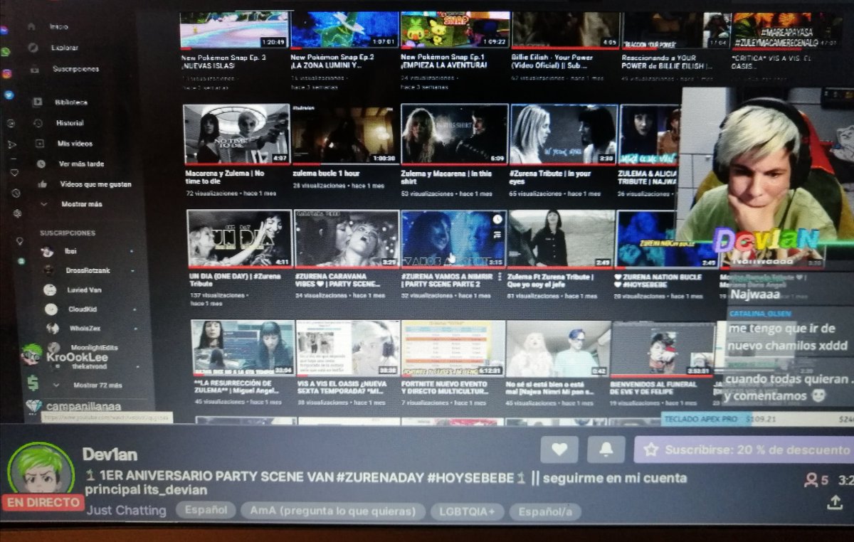Play the FORTNITE NUEVO EVENTO thumbnail

[x=453, y=348]
